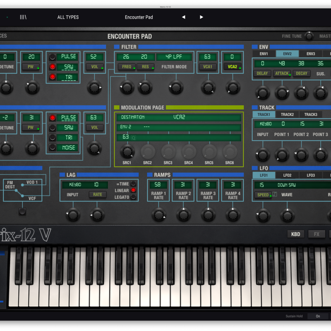Toggle upper oscillator SAW LED
This screenshot has width=331, height=331.
(x=53, y=67)
